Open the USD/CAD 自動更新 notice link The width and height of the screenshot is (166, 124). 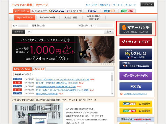(62, 90)
